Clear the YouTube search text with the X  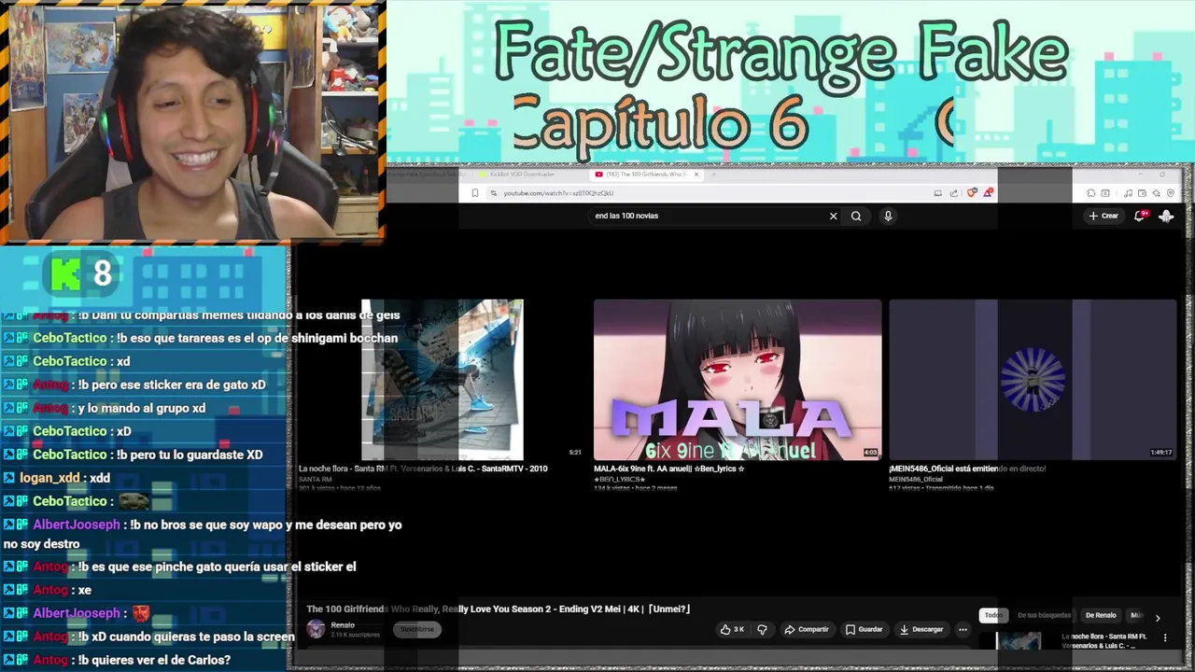[x=834, y=216]
